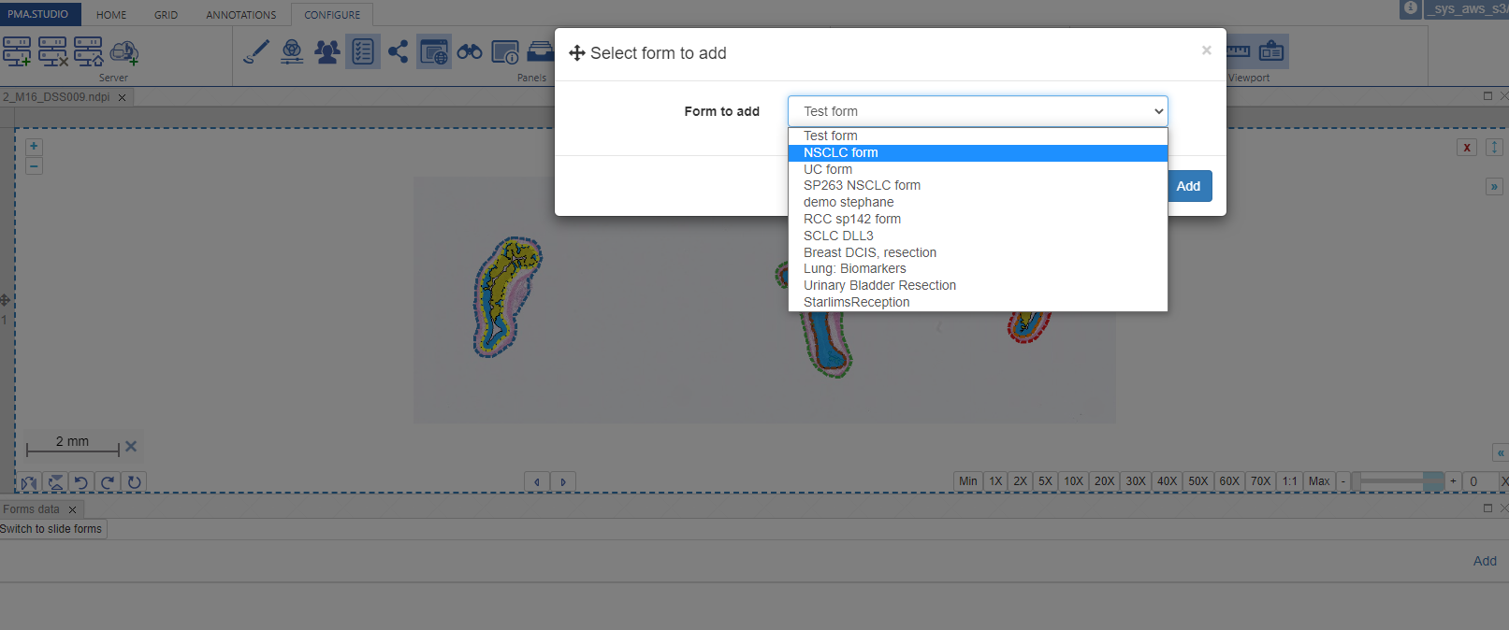
Task: Choose Urinary Bladder Resection option
Action: tap(879, 285)
